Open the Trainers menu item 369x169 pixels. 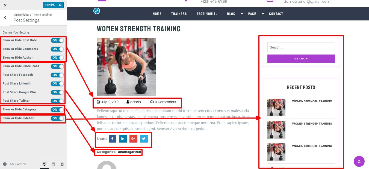(179, 14)
